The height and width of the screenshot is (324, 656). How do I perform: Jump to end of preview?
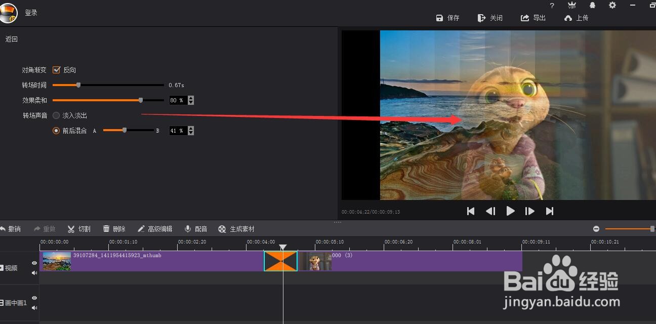[550, 211]
